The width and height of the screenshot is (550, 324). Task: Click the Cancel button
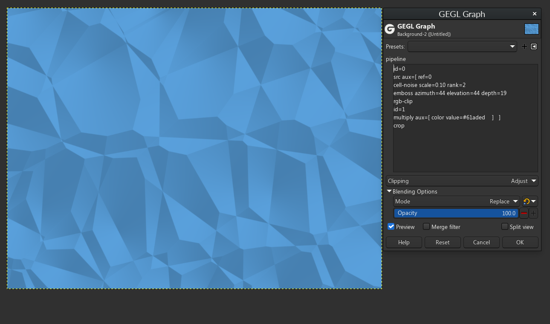tap(481, 242)
